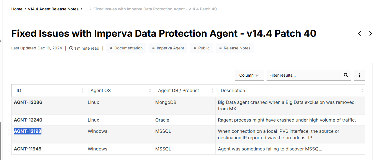Select the Imperva Agent tag
The height and width of the screenshot is (160, 379).
(168, 48)
